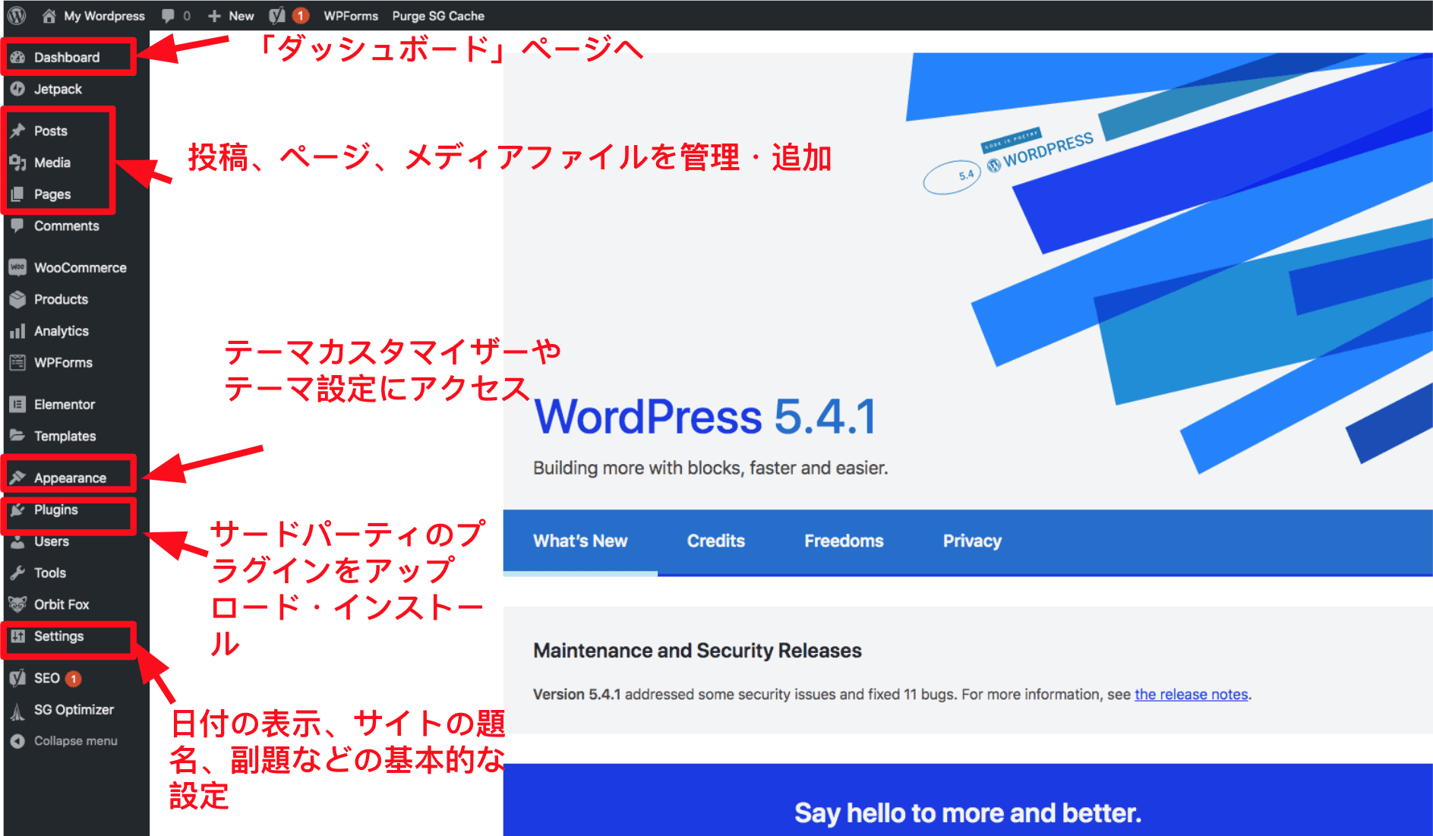
Task: Click the Appearance paintbrush icon
Action: (x=17, y=478)
